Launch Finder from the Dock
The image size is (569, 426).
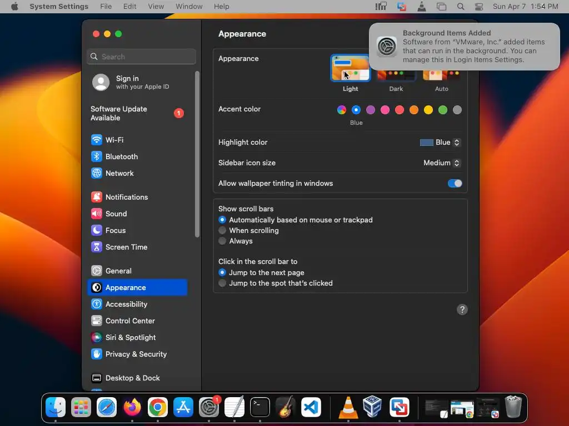click(x=56, y=407)
